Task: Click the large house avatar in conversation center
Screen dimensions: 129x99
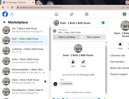Action: [78, 48]
